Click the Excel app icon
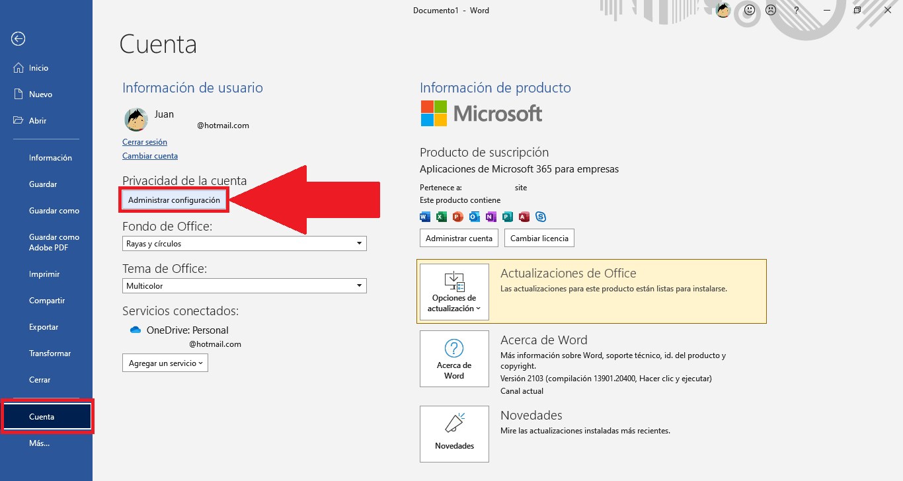The width and height of the screenshot is (903, 481). pos(442,217)
